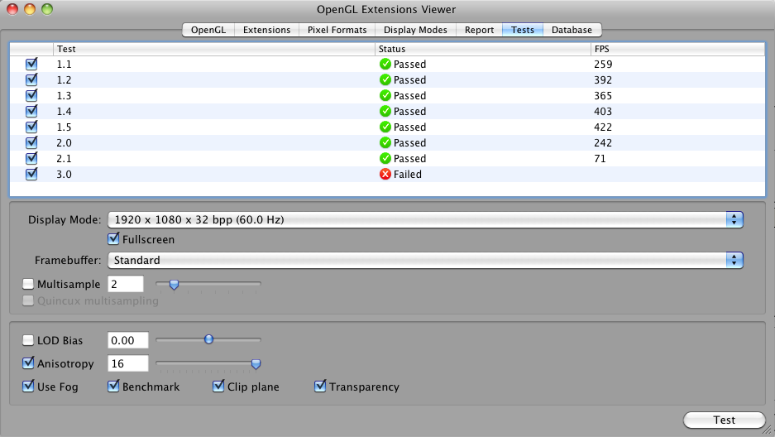The image size is (775, 437).
Task: Enable the LOD Bias checkbox
Action: coord(28,341)
